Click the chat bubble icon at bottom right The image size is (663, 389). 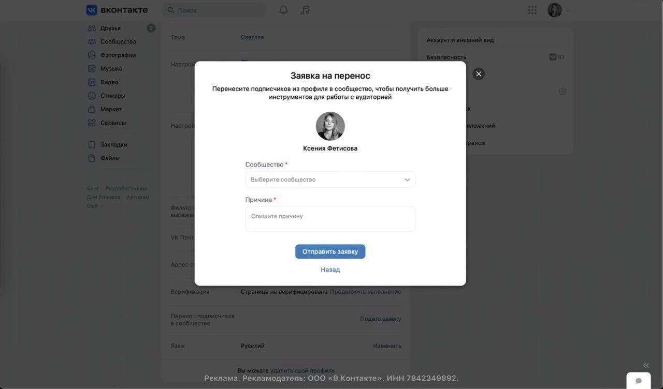[x=639, y=381]
